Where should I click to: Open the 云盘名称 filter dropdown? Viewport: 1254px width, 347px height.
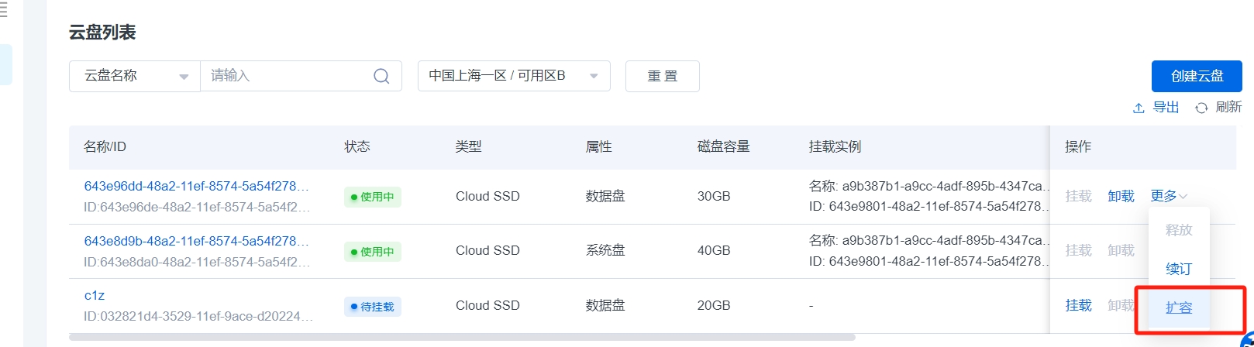click(x=135, y=76)
